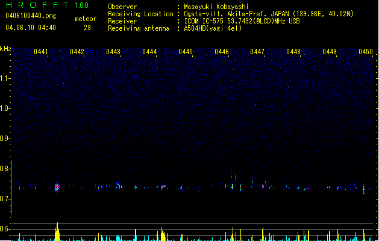
Task: Click the kHz axis unit label
Action: (x=5, y=49)
